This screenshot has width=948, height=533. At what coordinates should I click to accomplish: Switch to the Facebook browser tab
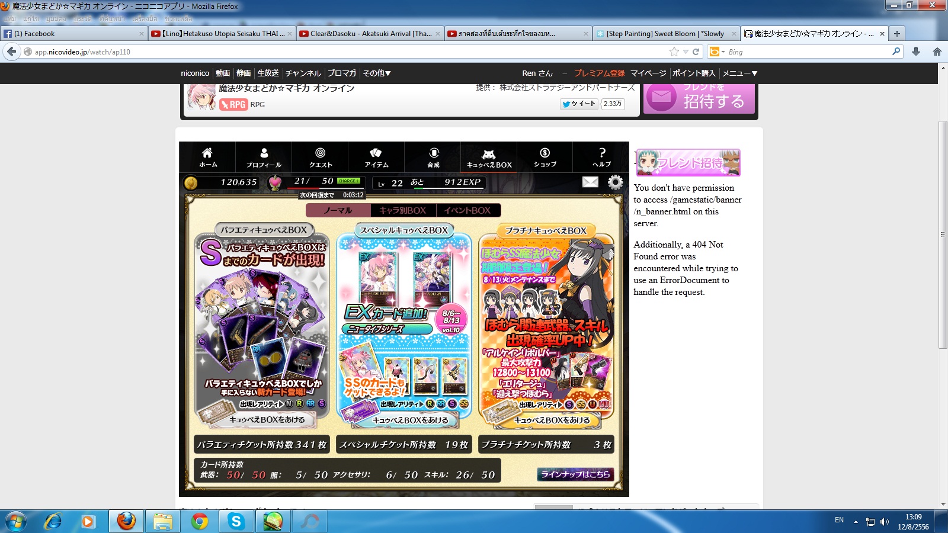pyautogui.click(x=73, y=34)
